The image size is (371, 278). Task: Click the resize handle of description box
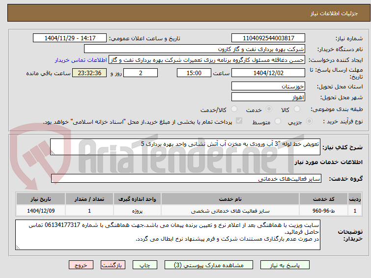pyautogui.click(x=53, y=153)
